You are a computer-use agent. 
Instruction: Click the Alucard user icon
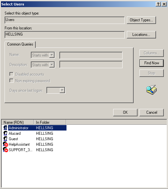(x=6, y=133)
